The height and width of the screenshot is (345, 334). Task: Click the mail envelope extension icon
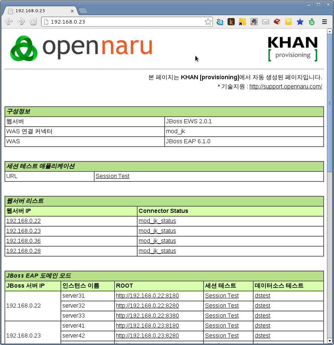[x=265, y=22]
